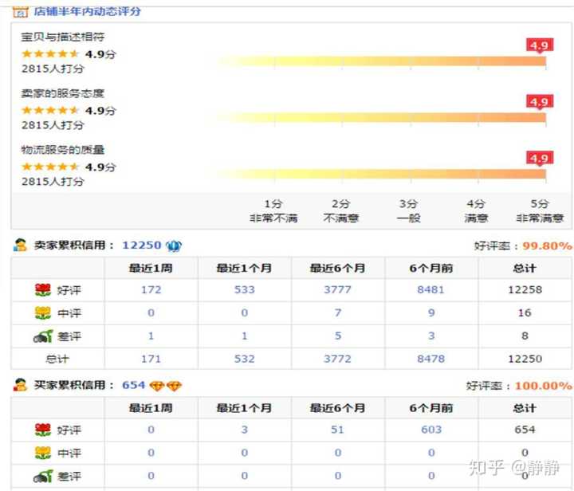This screenshot has height=491, width=574.
Task: Open seller 差评 count 3 before 6 months
Action: (x=431, y=336)
